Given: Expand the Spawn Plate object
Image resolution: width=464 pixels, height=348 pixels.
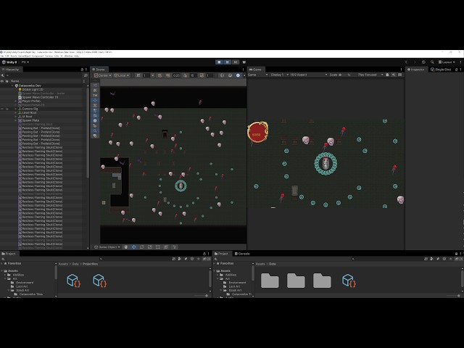Looking at the screenshot, I should [16, 120].
